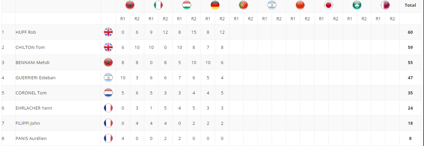The image size is (424, 146).
Task: Click the Argentina flag in header row
Action: (x=272, y=5)
